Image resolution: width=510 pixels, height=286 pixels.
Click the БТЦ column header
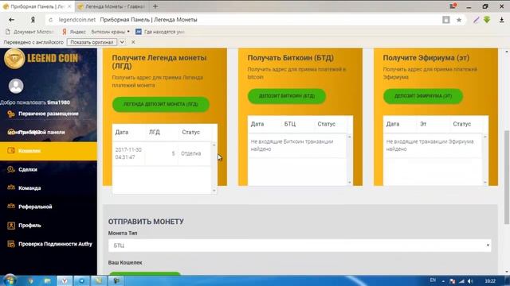coord(290,124)
